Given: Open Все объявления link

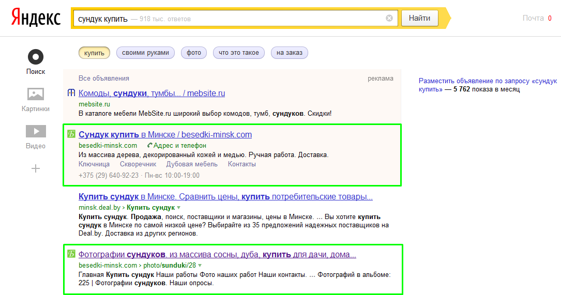Looking at the screenshot, I should 104,79.
